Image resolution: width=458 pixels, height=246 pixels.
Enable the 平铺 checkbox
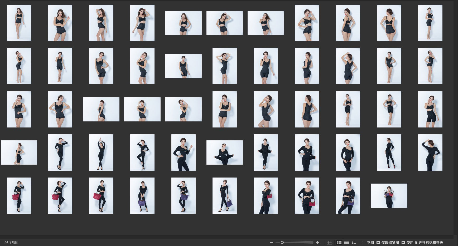pos(364,243)
